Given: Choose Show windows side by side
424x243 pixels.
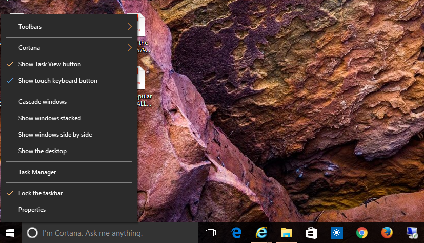Looking at the screenshot, I should point(55,135).
